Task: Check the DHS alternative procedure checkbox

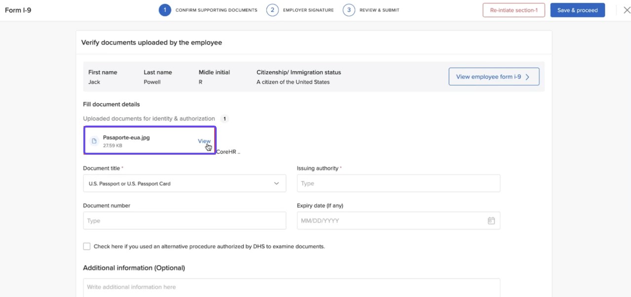Action: [x=87, y=246]
